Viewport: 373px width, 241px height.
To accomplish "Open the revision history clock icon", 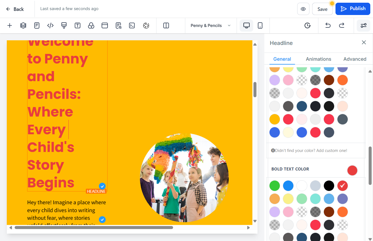I will pyautogui.click(x=308, y=26).
